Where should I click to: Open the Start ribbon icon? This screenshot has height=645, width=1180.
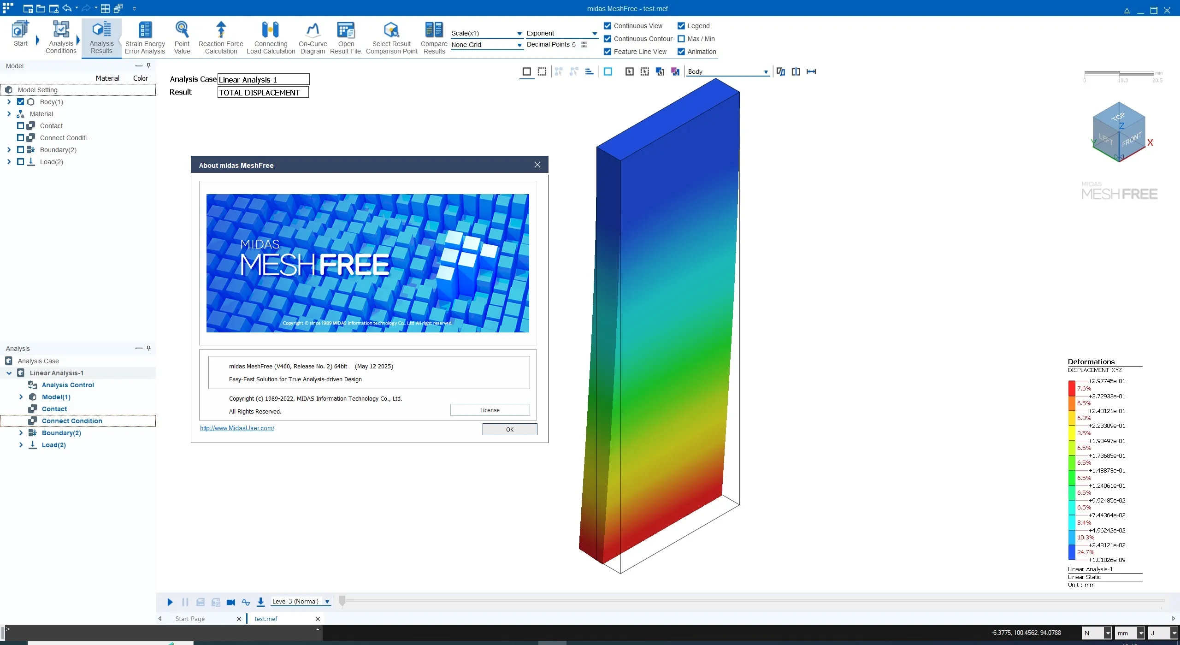coord(20,35)
